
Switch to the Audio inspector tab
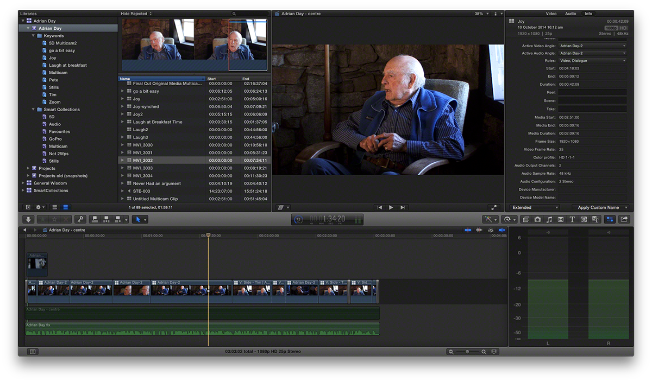click(570, 14)
